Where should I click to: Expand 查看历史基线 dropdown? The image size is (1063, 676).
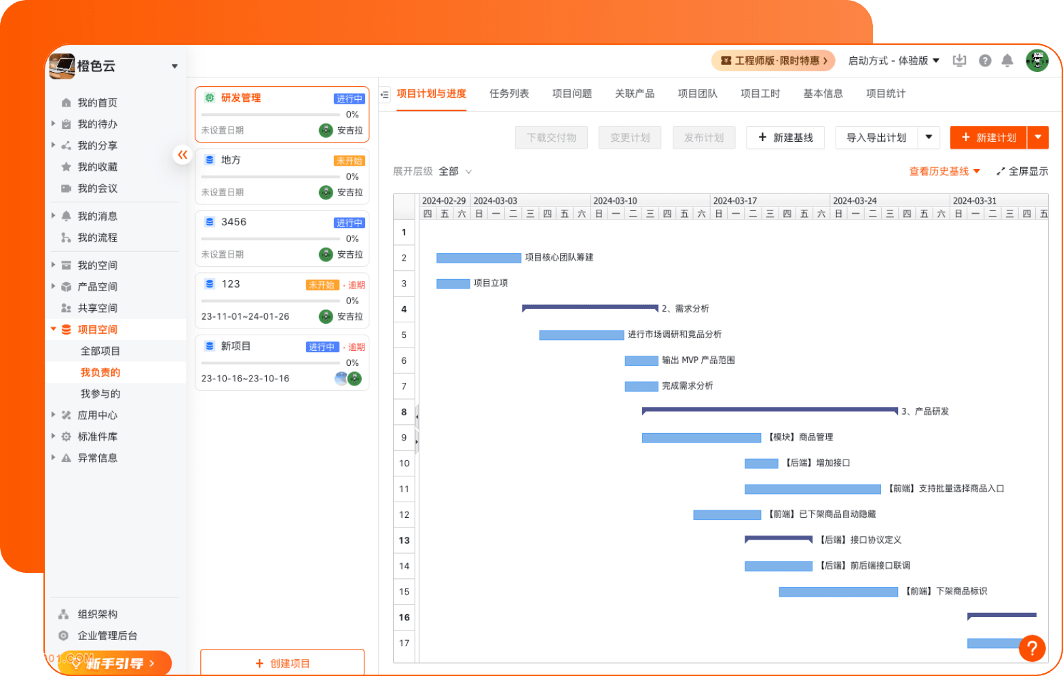944,172
